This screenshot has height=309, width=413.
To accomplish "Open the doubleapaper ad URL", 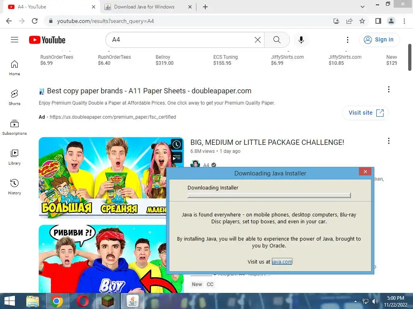I will [x=113, y=117].
